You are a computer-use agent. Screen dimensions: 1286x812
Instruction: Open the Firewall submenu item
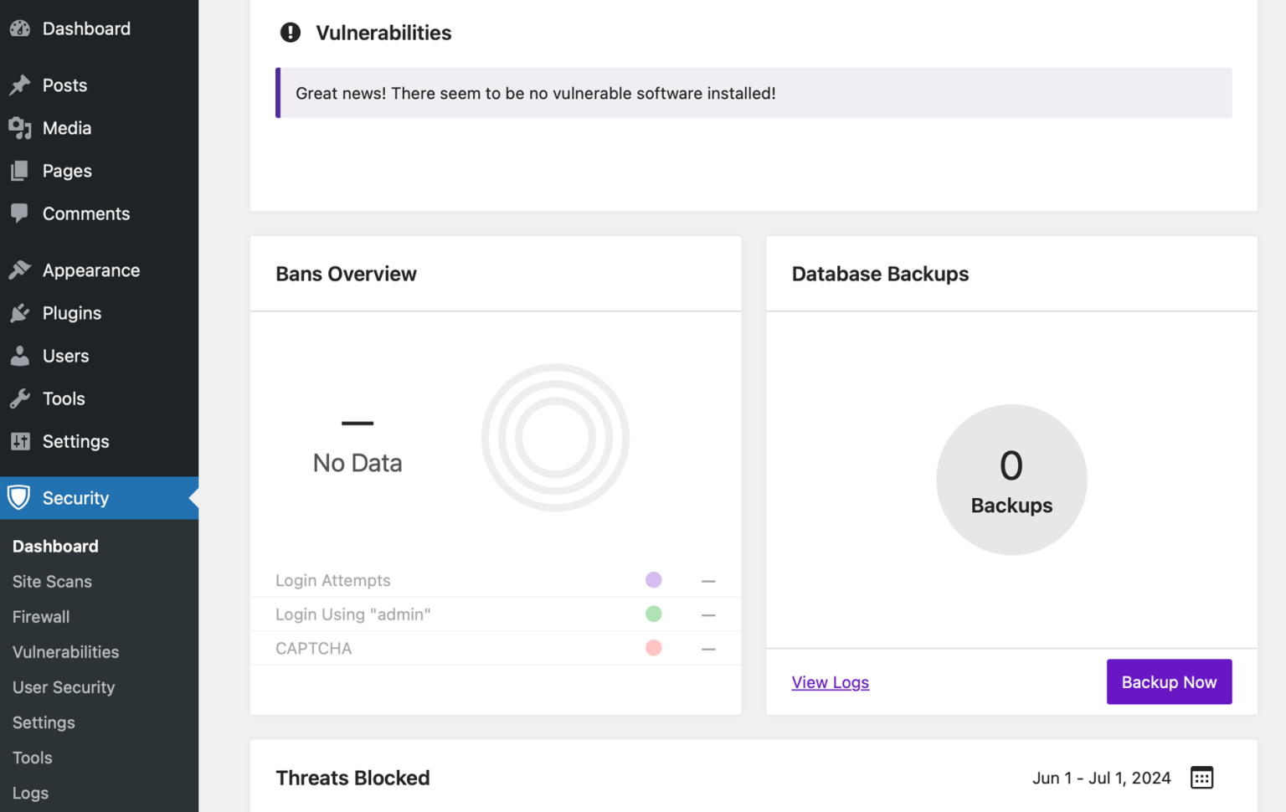(40, 617)
